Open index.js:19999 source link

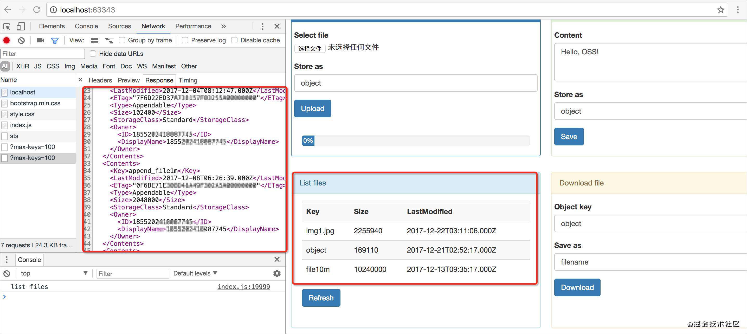244,286
